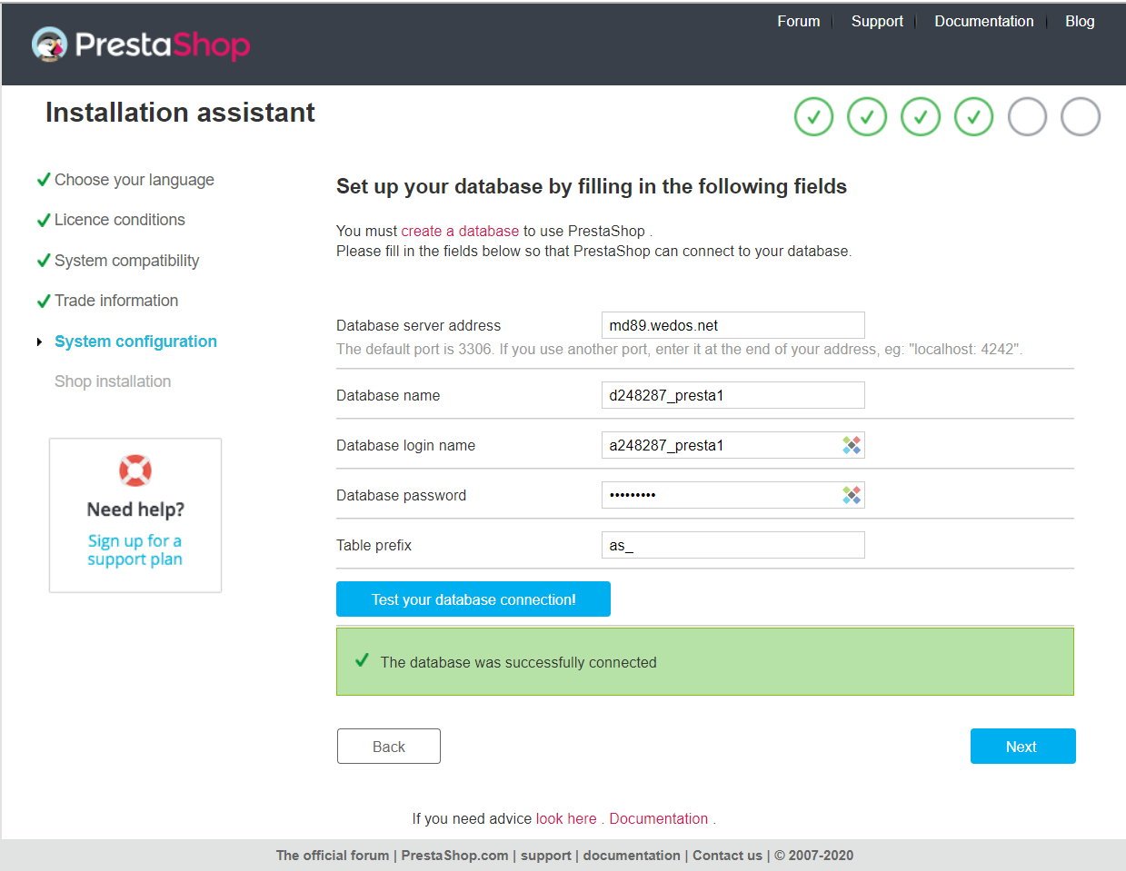Click the last empty step circle
The image size is (1126, 871).
click(1081, 117)
